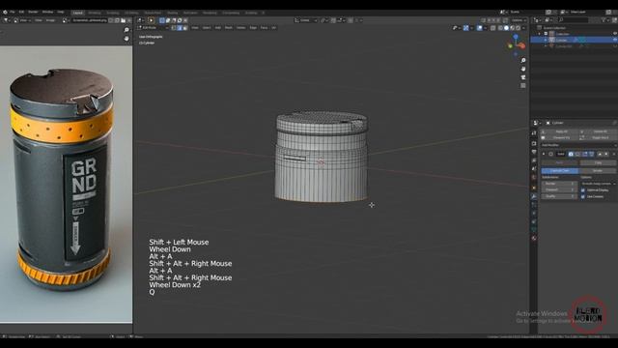
Task: Move modifier up arrow icon
Action: click(x=600, y=154)
